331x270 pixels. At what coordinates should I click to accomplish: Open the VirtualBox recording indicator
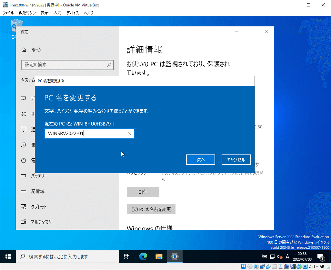pos(287,266)
